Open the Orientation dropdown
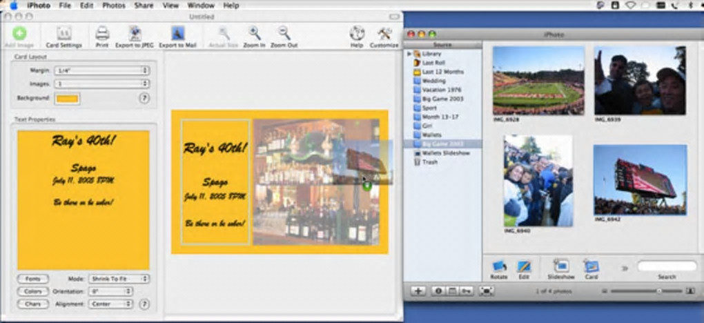Viewport: 704px width, 323px height. [110, 291]
